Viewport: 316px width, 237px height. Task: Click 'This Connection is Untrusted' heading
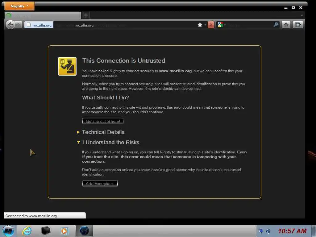123,60
